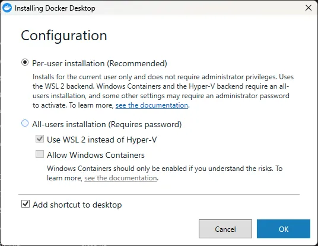The image size is (318, 246).
Task: Select Per-user installation radio button
Action: click(x=25, y=63)
